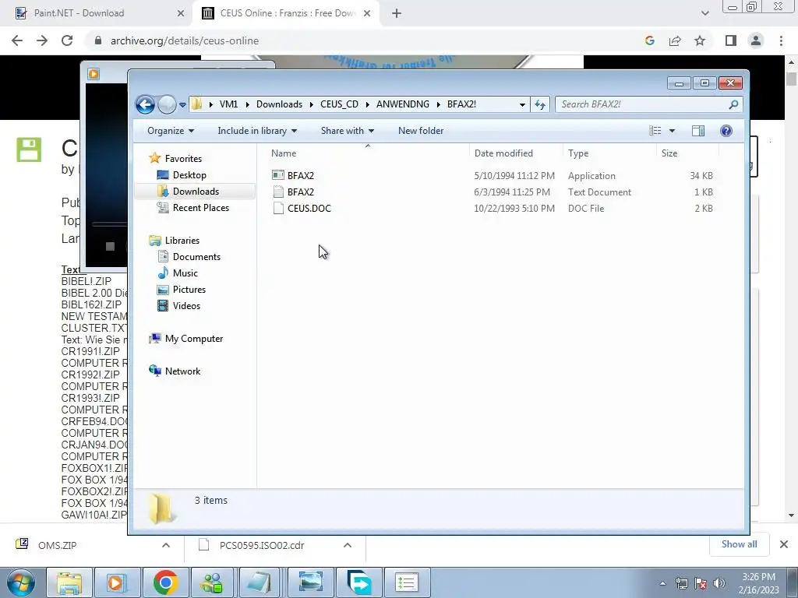Open Chrome from the taskbar
The image size is (798, 598).
click(166, 582)
